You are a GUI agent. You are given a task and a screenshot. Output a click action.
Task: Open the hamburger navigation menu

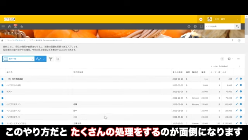(3, 26)
